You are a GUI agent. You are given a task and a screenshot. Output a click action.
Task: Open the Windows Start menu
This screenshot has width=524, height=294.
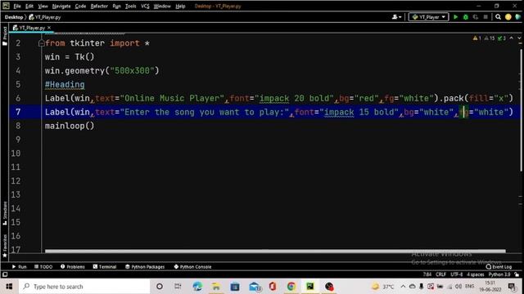[9, 287]
